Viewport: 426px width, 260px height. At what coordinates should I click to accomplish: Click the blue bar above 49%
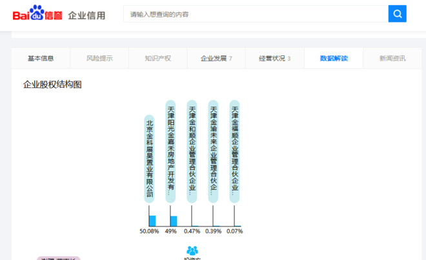tap(174, 221)
